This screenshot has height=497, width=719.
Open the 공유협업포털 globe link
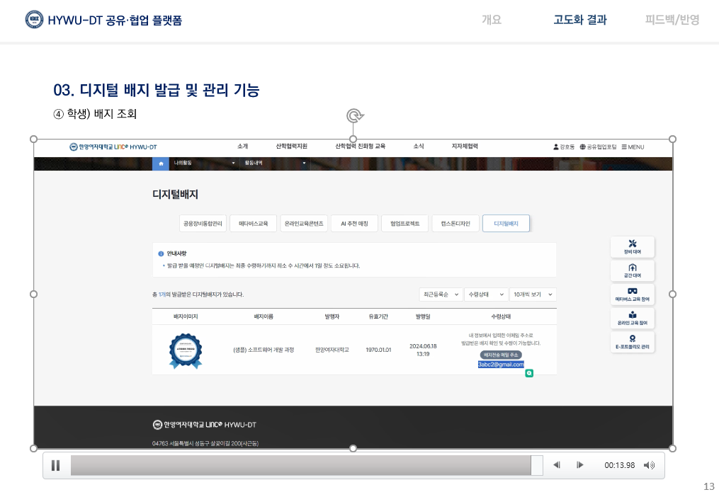point(598,147)
